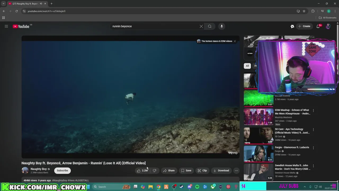Open Chrome three-dot menu
Image resolution: width=339 pixels, height=191 pixels.
[335, 11]
